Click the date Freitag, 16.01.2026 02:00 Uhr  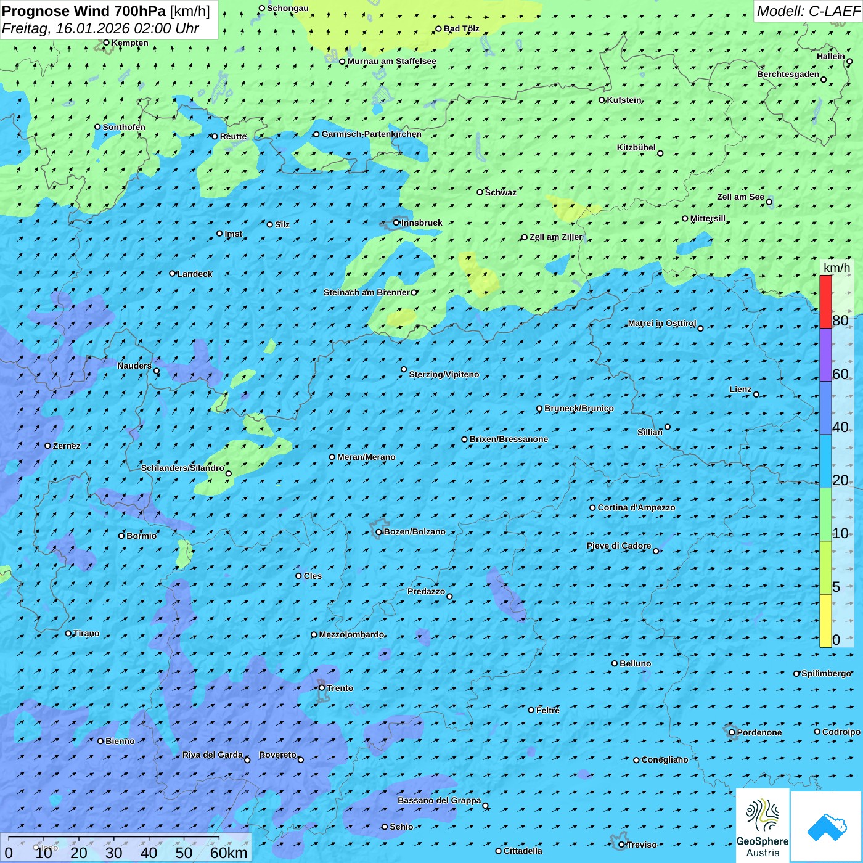point(100,28)
